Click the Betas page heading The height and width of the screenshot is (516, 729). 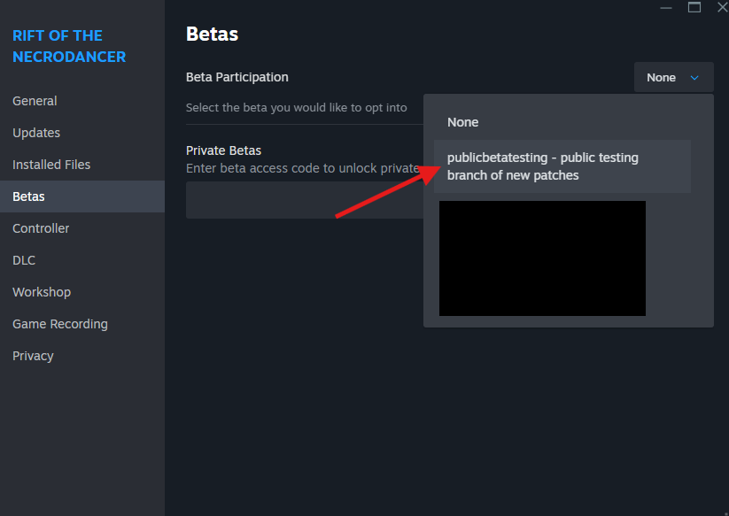coord(212,34)
